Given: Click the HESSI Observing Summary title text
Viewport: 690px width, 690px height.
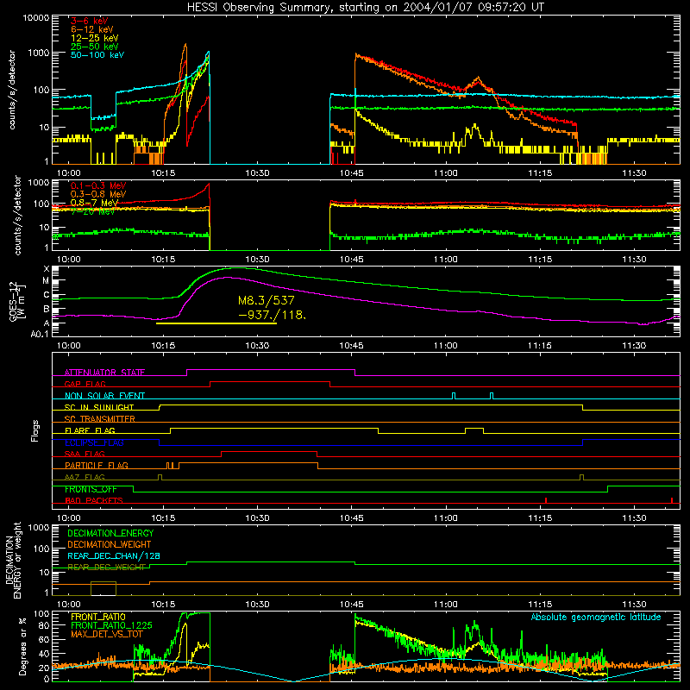Looking at the screenshot, I should click(x=366, y=7).
